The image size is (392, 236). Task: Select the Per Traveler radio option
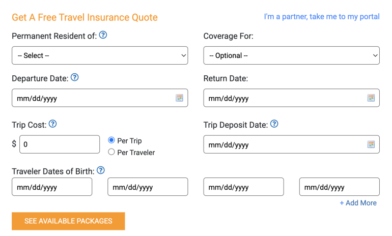(111, 152)
